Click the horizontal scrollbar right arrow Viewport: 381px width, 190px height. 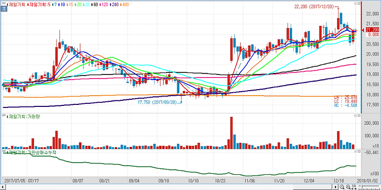click(x=335, y=187)
